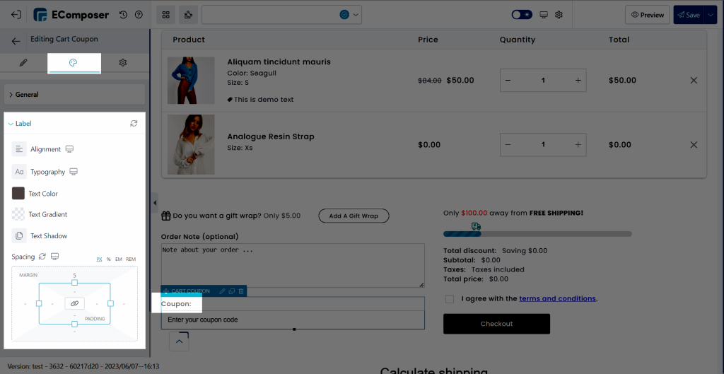Click the exit editor icon
The width and height of the screenshot is (724, 374).
(x=16, y=15)
